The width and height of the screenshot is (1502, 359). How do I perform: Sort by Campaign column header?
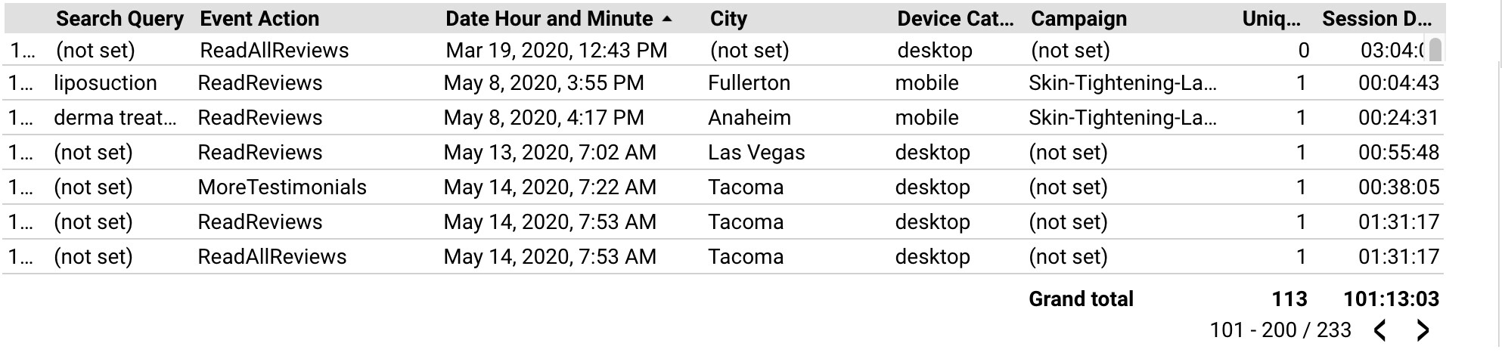point(1078,19)
